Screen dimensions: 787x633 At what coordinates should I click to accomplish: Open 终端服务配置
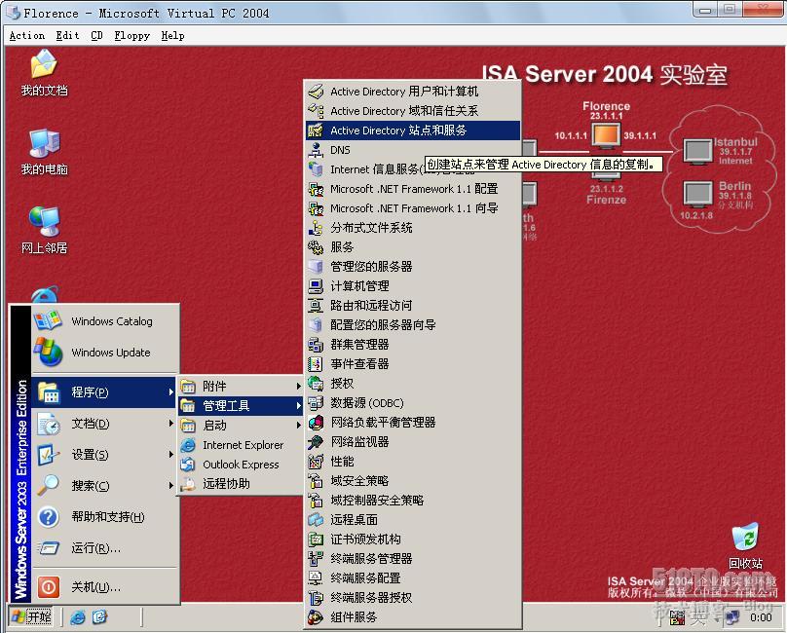tap(413, 578)
